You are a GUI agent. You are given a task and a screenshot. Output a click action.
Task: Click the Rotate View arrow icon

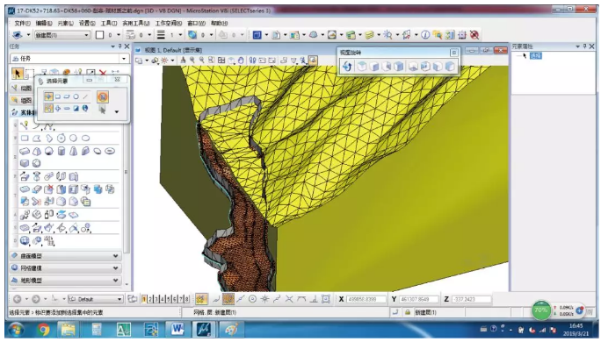pyautogui.click(x=347, y=66)
